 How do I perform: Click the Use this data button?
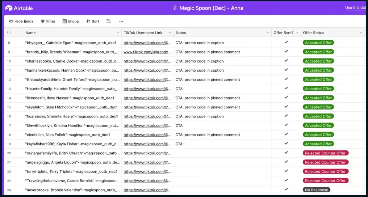355,8
